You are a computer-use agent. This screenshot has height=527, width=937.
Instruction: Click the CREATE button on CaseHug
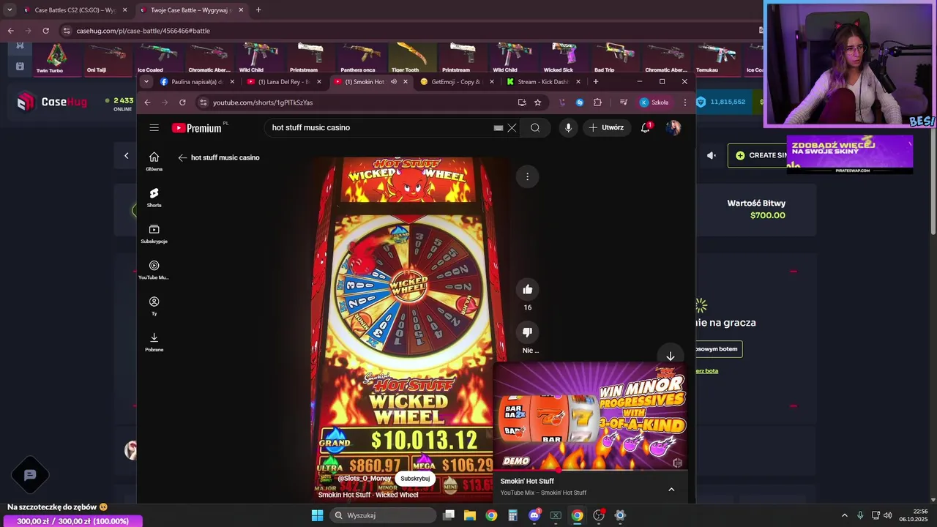tap(758, 155)
